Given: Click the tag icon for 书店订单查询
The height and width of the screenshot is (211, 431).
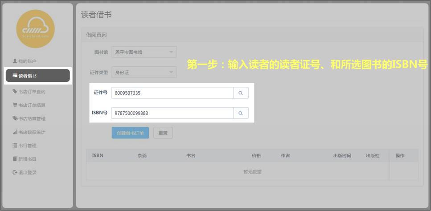Looking at the screenshot, I should click(x=15, y=92).
